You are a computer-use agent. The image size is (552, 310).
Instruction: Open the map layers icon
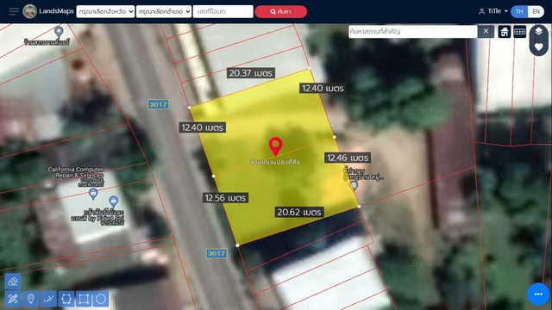coord(538,31)
